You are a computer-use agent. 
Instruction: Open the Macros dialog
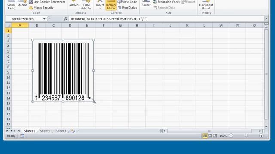[22, 4]
